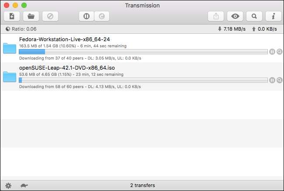Click the Fedora download progress bar
Image resolution: width=284 pixels, height=191 pixels.
[x=143, y=52]
